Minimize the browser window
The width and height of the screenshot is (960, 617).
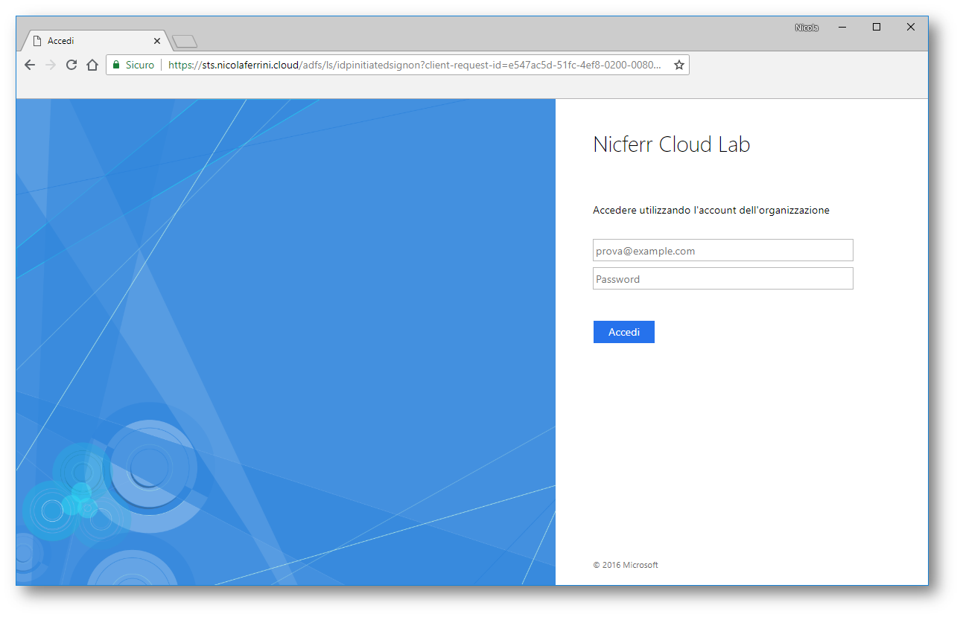tap(842, 28)
